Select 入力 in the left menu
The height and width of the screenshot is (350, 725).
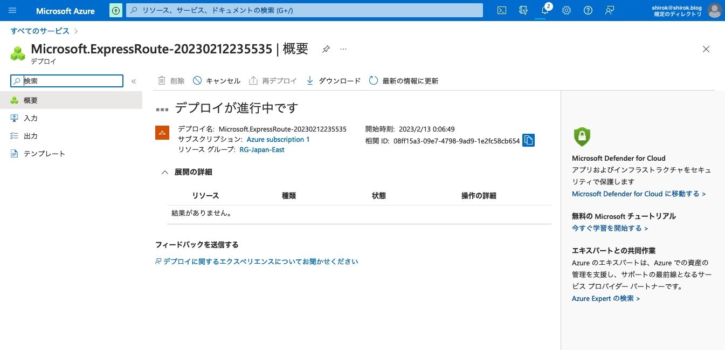click(x=71, y=118)
